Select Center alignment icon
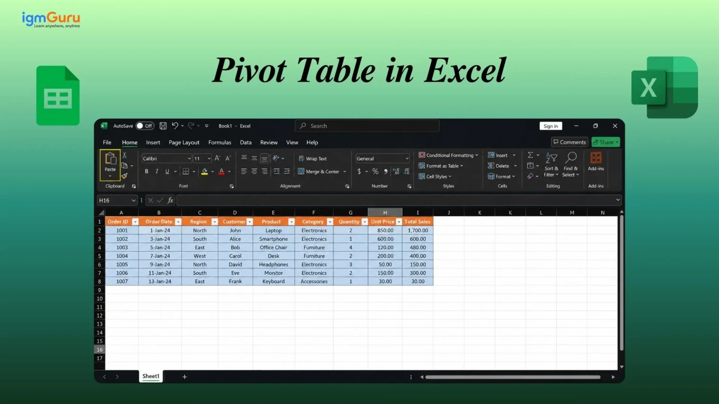Image resolution: width=719 pixels, height=404 pixels. [x=254, y=172]
